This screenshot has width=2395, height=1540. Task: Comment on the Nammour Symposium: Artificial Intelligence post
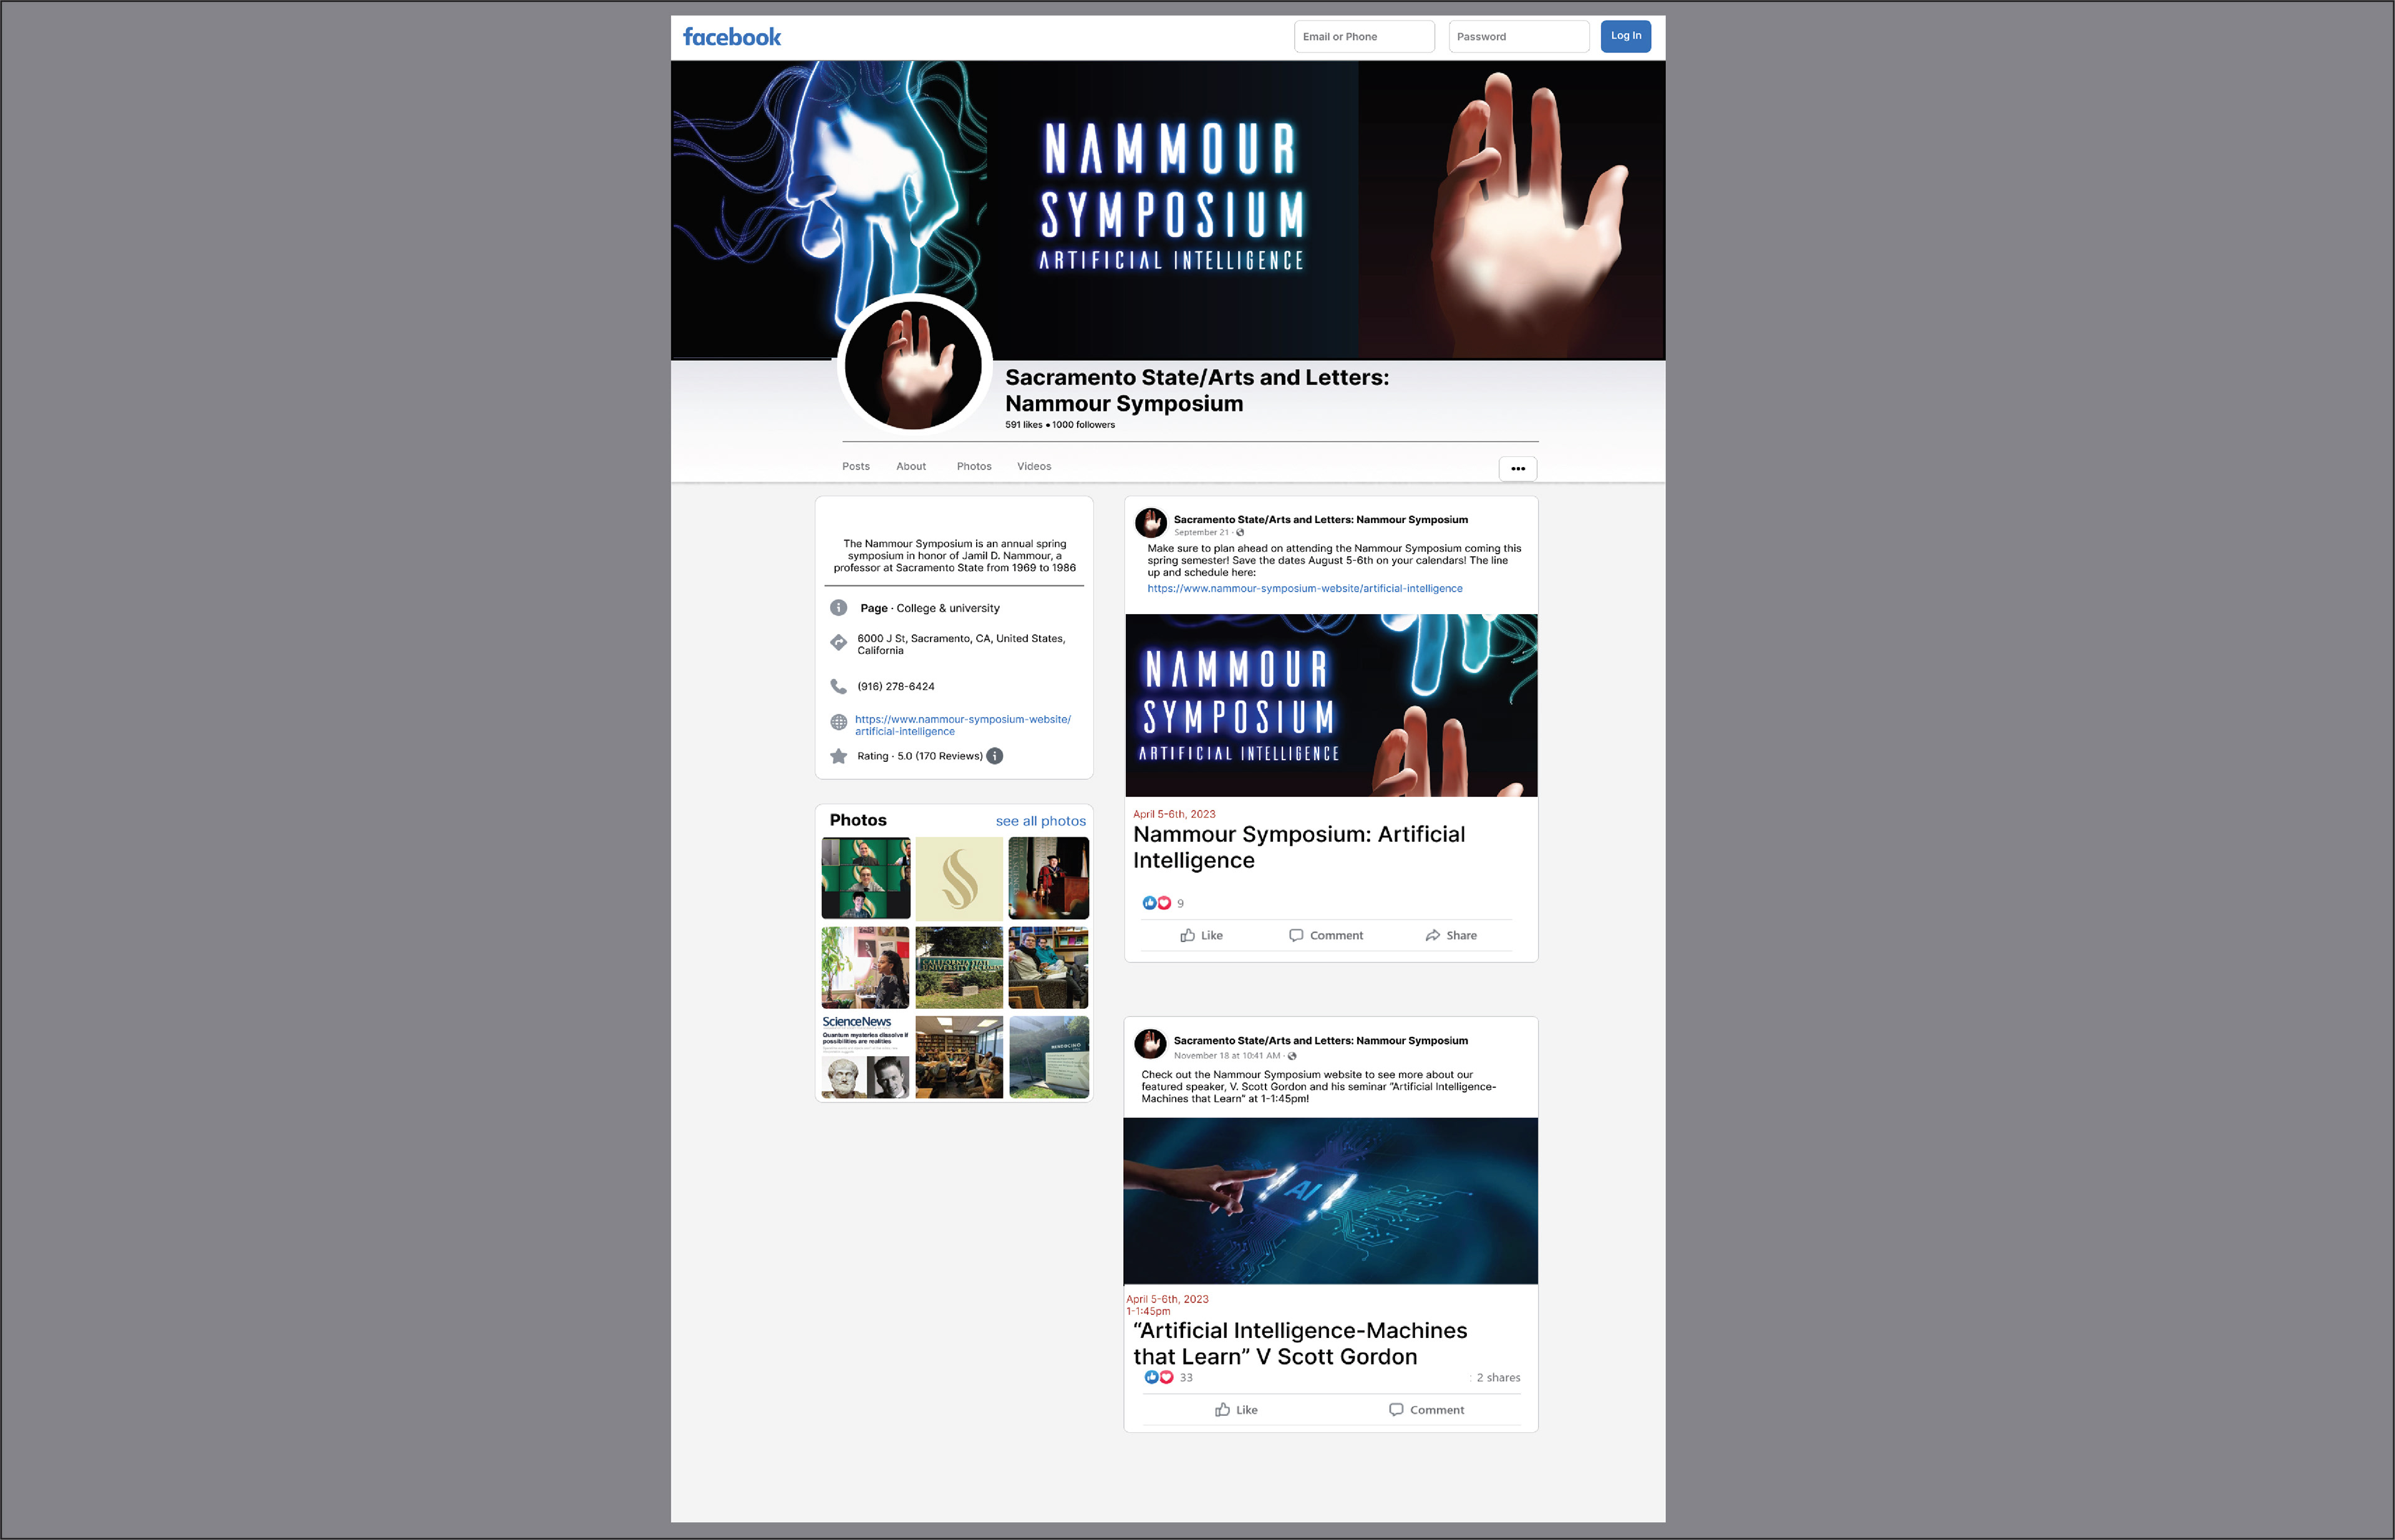1325,935
